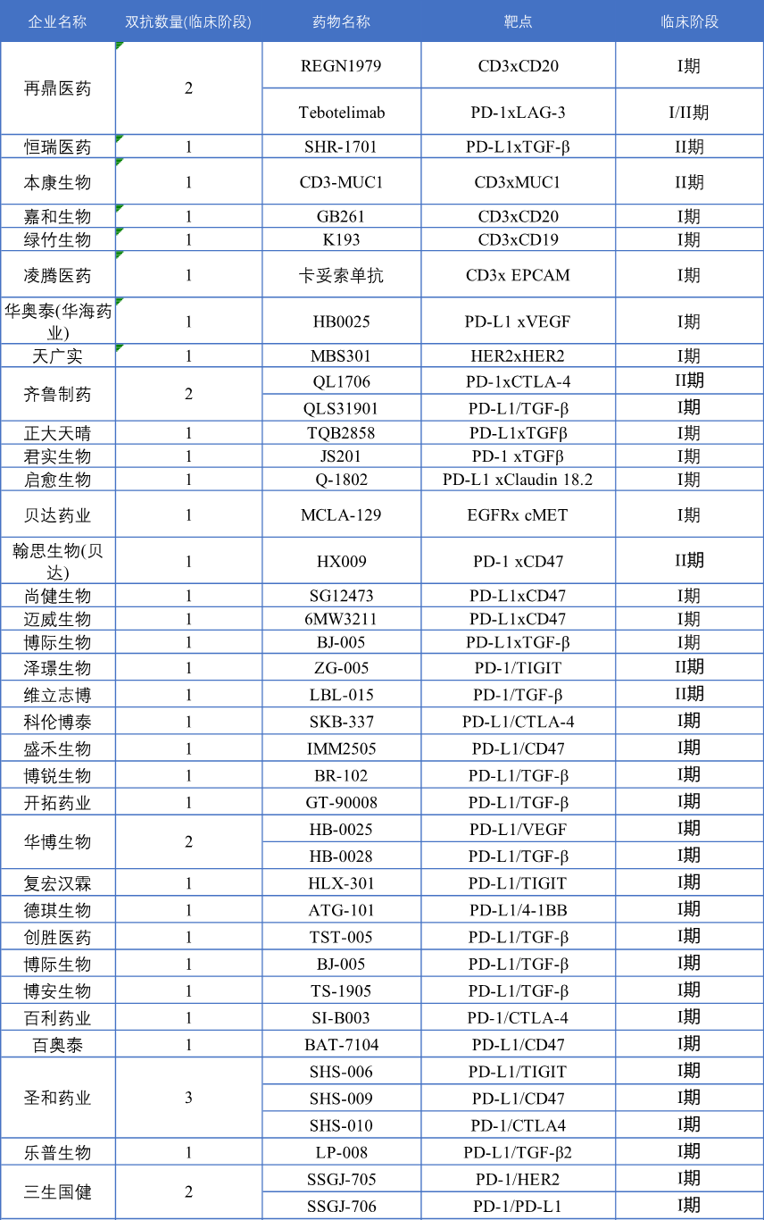Select the 开拓药业 company cell

tap(58, 801)
